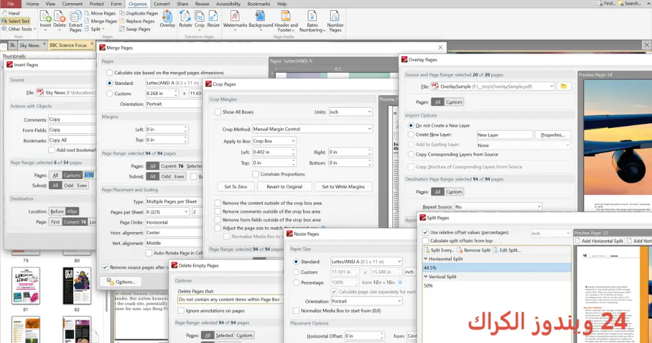Check Ignore annotations on pages
The height and width of the screenshot is (343, 652).
tap(181, 310)
